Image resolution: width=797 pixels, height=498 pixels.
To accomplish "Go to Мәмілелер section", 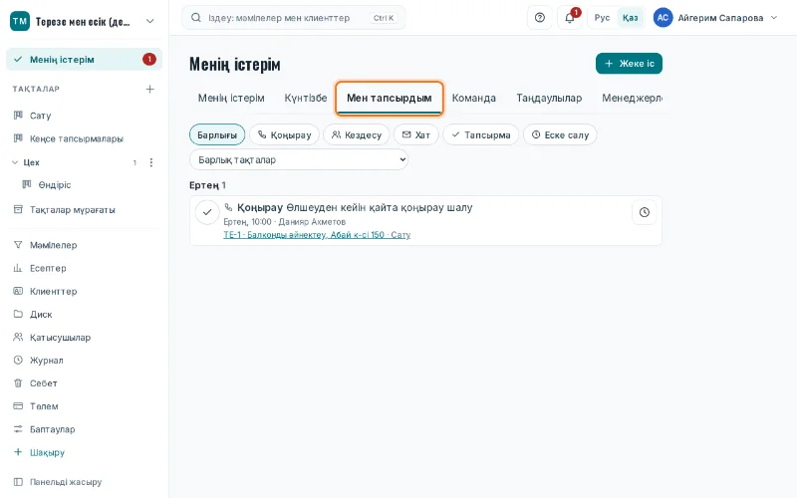I will (84, 245).
